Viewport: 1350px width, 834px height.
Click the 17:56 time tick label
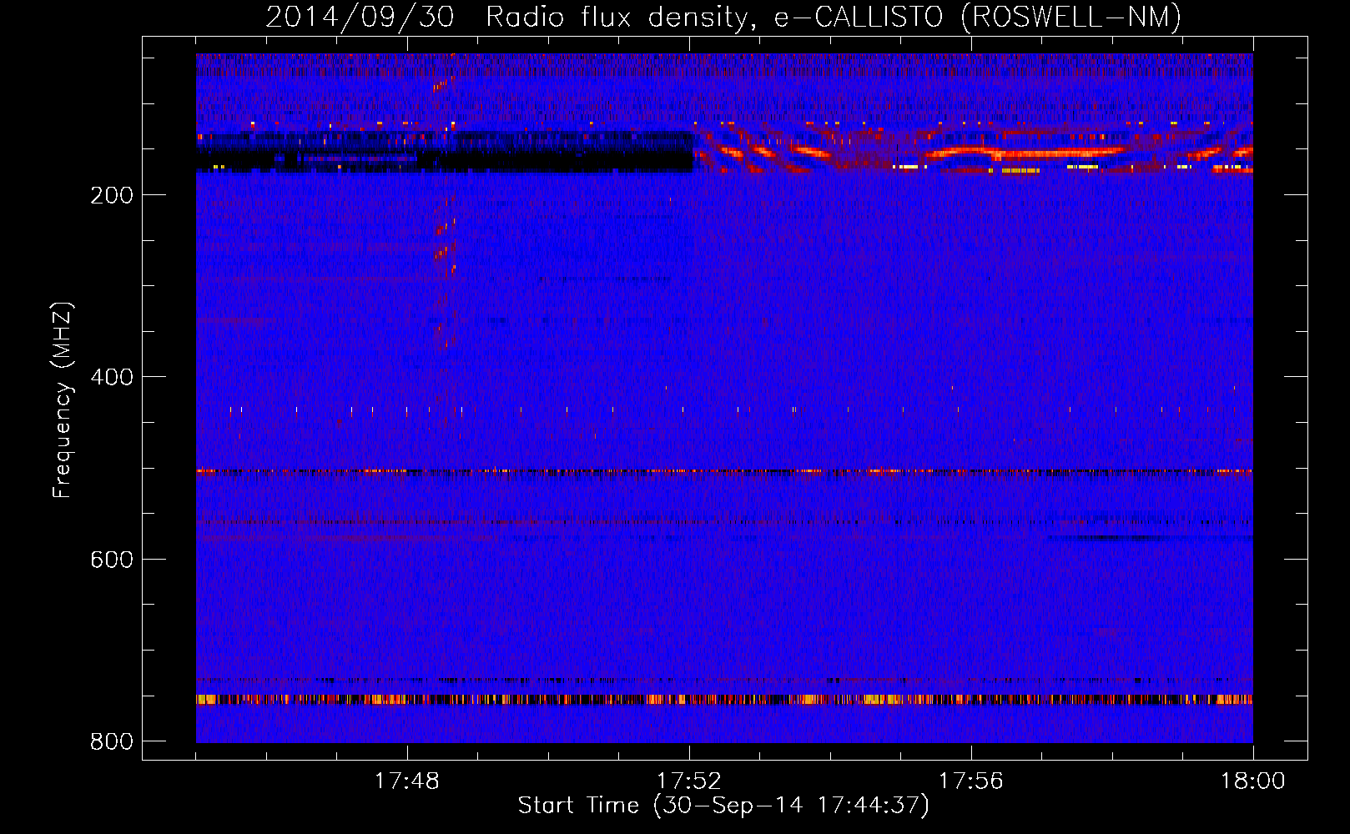tap(971, 781)
